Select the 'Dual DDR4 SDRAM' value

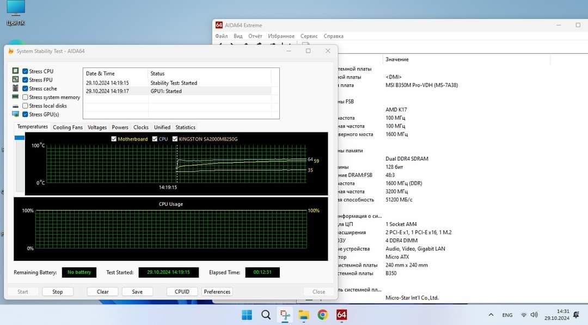407,158
